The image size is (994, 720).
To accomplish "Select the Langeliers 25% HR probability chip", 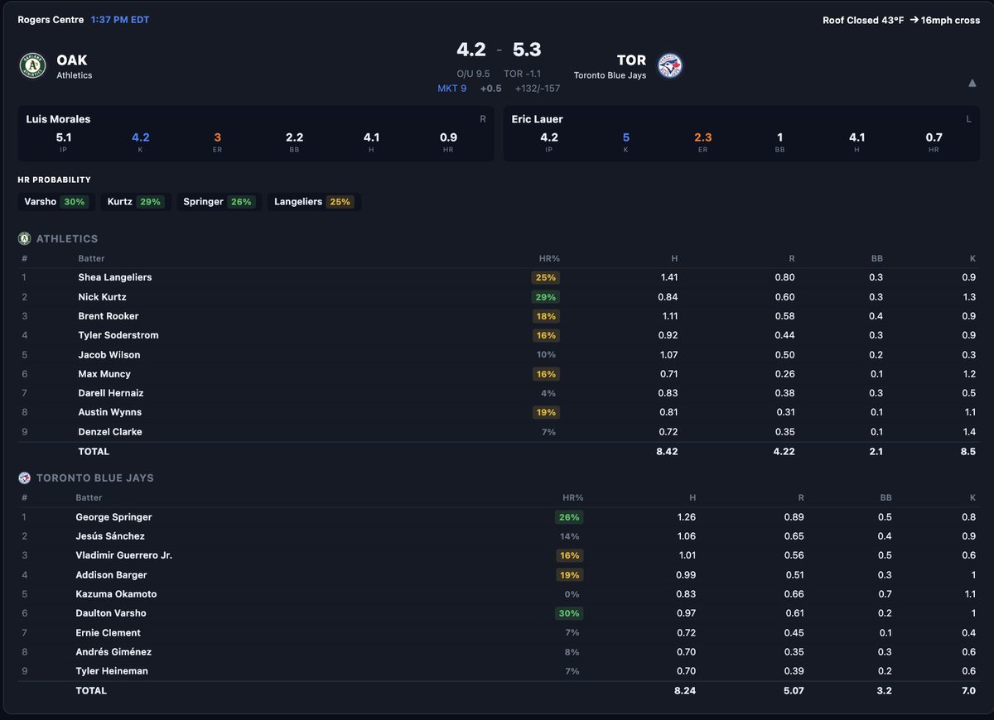I will coord(314,202).
